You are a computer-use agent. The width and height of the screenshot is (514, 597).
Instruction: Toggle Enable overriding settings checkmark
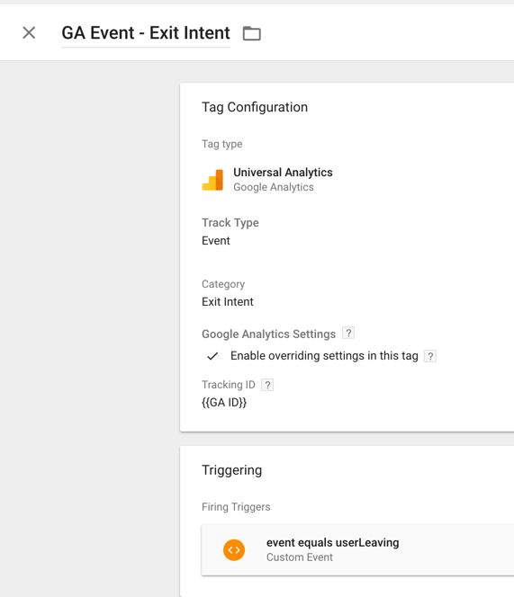click(212, 356)
